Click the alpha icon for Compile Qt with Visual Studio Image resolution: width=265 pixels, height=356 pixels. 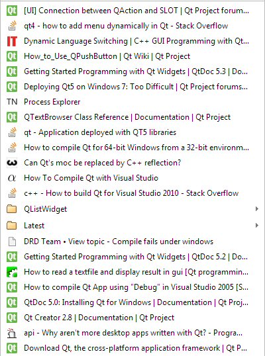pos(12,178)
